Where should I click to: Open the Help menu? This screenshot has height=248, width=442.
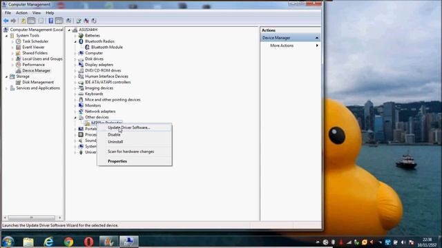(50, 13)
